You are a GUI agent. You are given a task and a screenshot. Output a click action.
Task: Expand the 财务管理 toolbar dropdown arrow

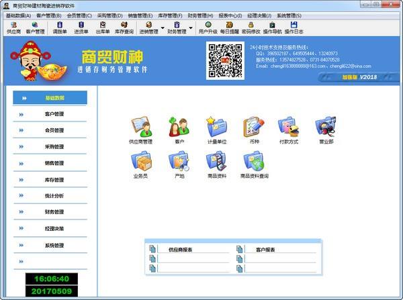[x=190, y=28]
